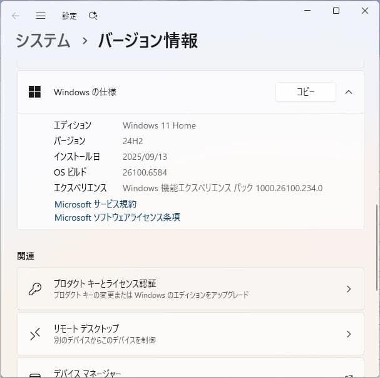
Task: Navigate to システム breadcrumb
Action: pyautogui.click(x=43, y=41)
